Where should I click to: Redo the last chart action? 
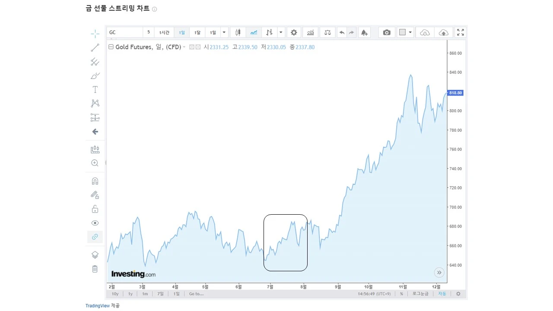click(x=351, y=32)
